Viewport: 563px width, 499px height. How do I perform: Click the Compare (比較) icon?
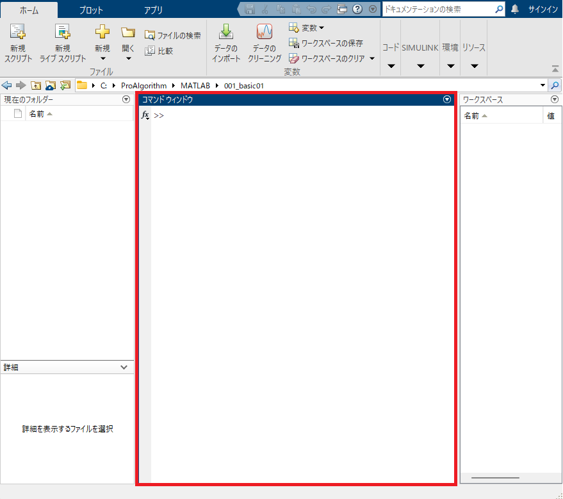tap(150, 51)
